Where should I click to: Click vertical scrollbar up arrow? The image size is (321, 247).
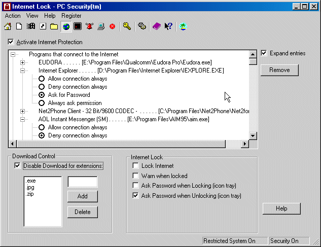(x=253, y=54)
